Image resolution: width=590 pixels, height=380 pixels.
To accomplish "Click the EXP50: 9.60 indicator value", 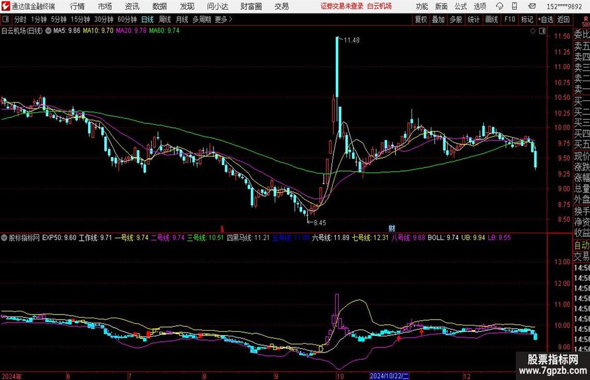I will pyautogui.click(x=59, y=238).
